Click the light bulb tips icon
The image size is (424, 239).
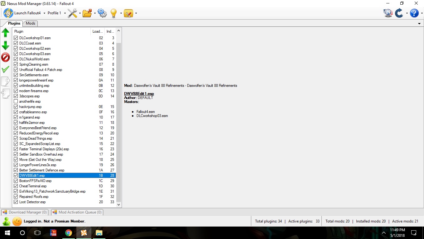(113, 13)
